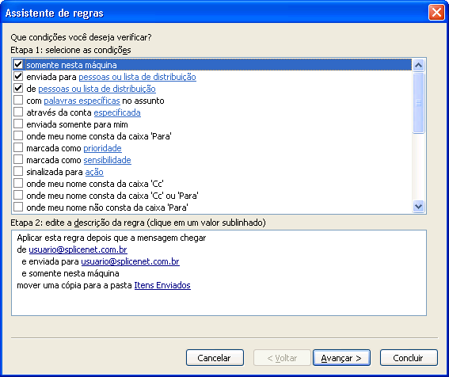The height and width of the screenshot is (377, 449).
Task: Finish the rule with Concluir
Action: (x=409, y=357)
